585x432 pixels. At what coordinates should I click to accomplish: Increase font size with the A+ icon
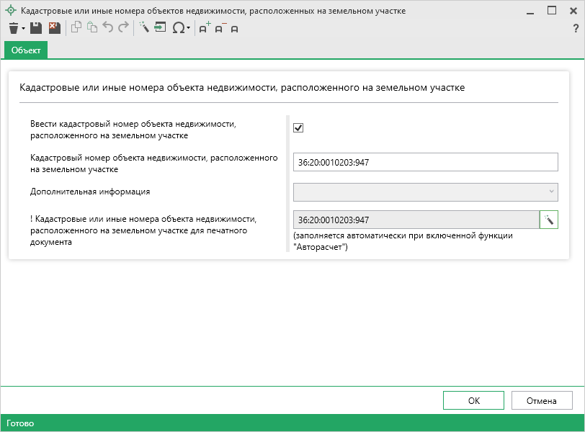pos(205,28)
